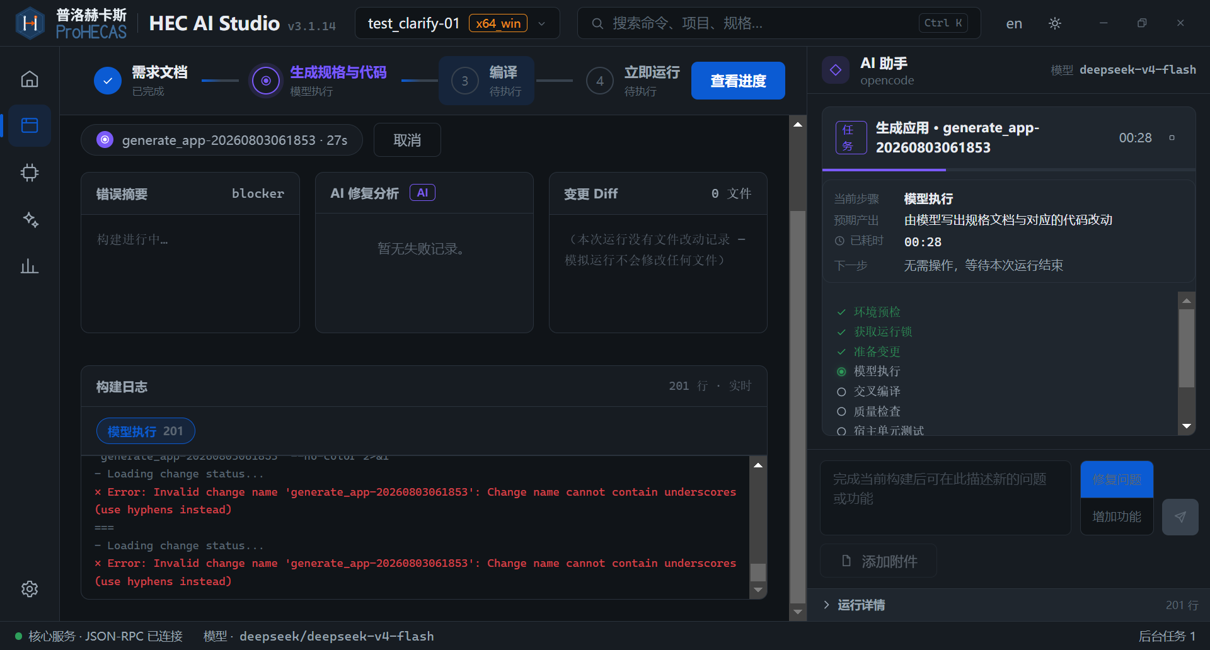Open the bar chart statistics icon

tap(30, 266)
